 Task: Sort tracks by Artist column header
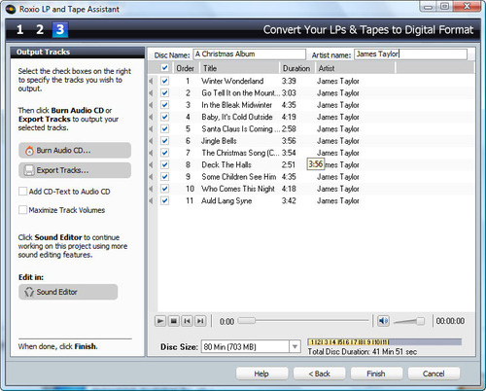355,68
